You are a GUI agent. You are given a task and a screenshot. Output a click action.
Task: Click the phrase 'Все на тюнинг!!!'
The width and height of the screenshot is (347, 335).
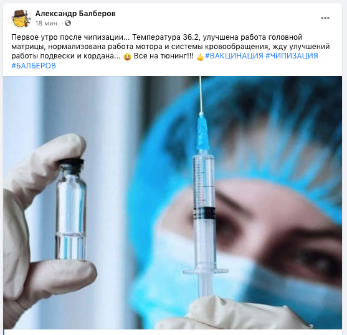click(164, 56)
